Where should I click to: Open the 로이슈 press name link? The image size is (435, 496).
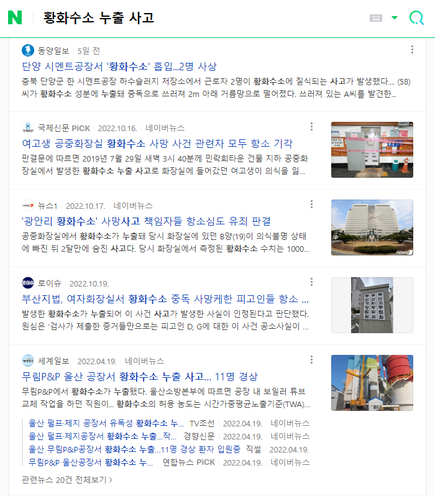point(49,283)
